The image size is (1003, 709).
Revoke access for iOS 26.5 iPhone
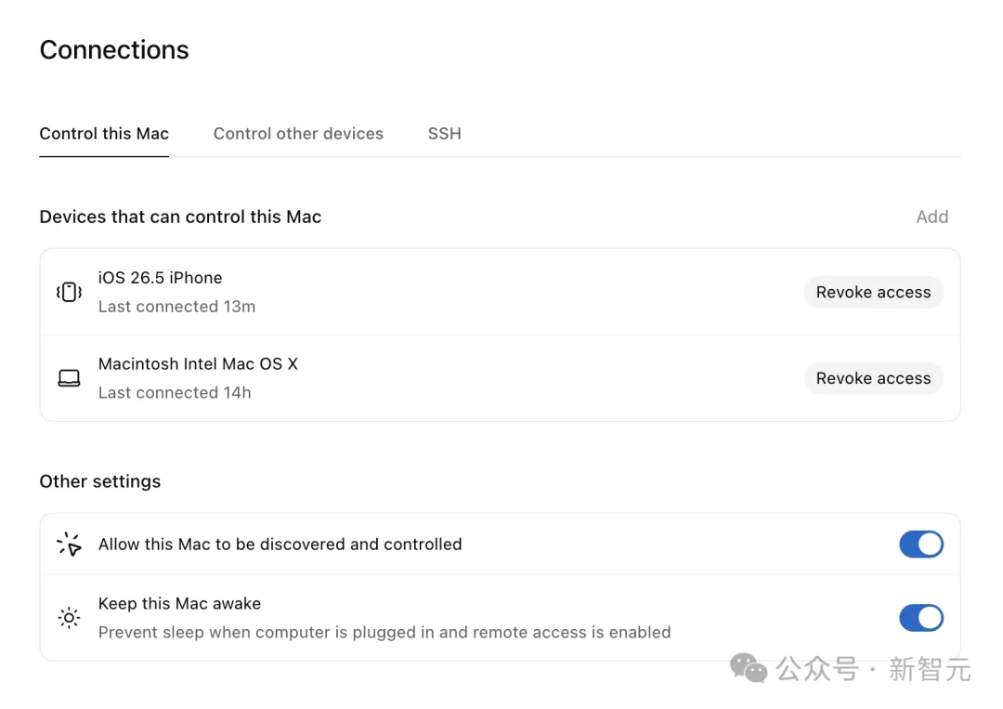(873, 293)
